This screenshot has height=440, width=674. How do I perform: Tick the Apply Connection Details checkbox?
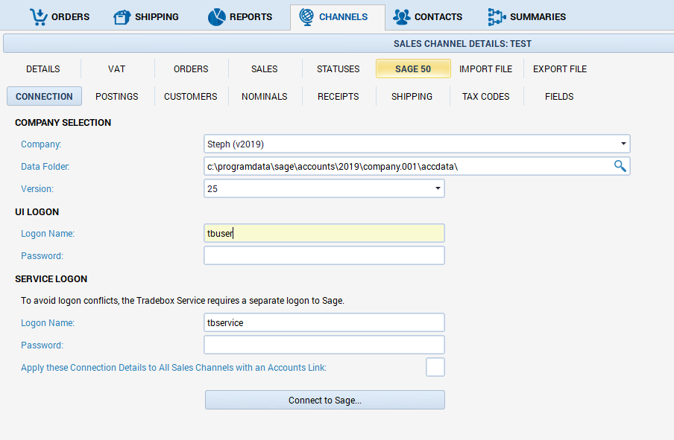435,367
